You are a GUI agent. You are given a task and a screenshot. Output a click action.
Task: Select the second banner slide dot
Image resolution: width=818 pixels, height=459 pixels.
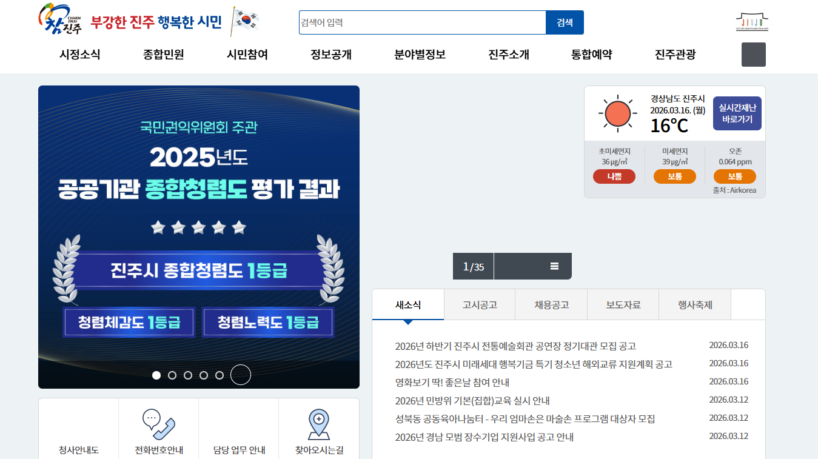[x=172, y=375]
